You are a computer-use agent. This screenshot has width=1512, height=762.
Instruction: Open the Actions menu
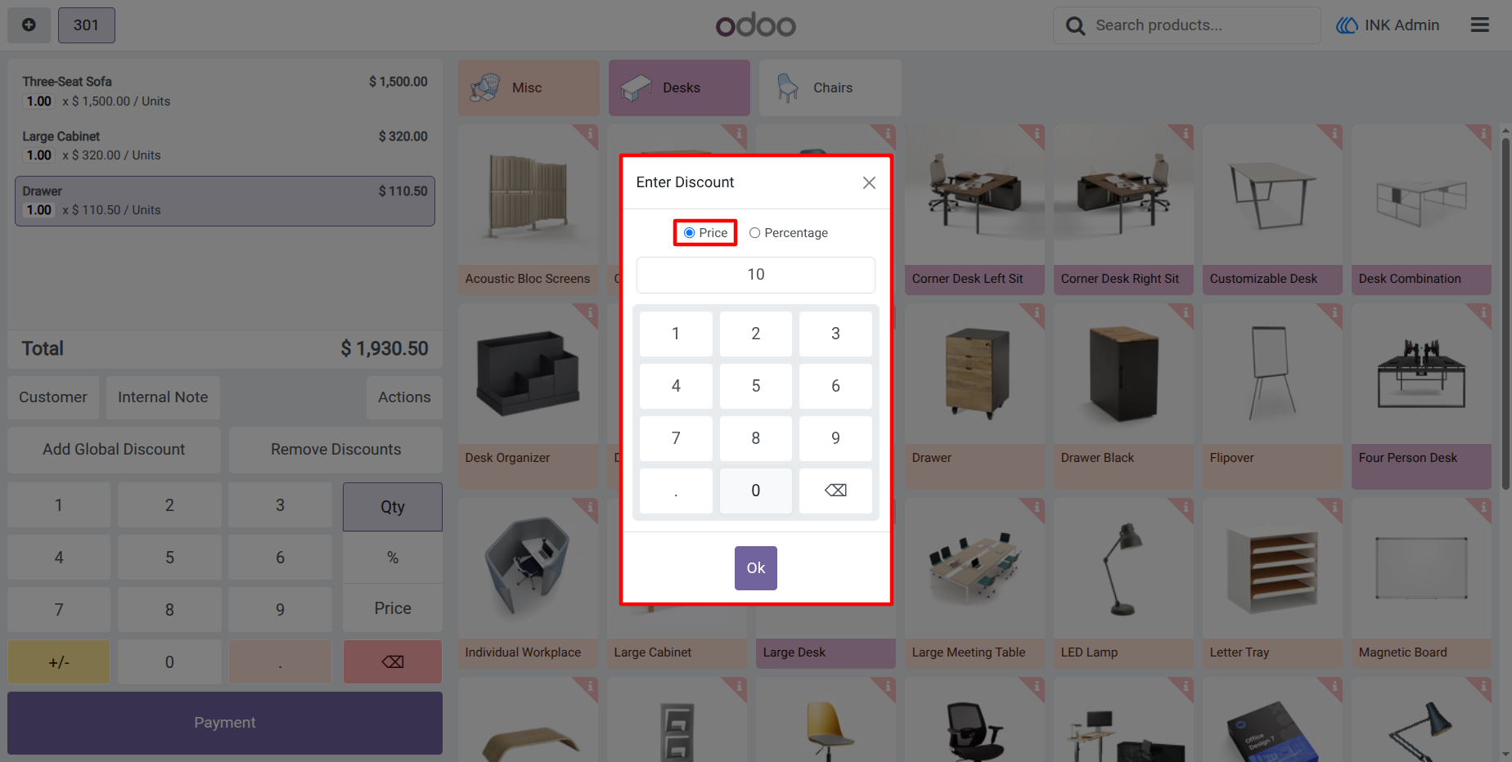tap(404, 397)
